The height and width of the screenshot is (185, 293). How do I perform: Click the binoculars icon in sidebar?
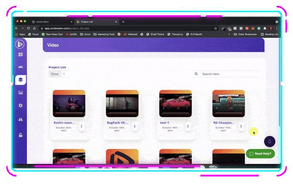coord(21,120)
